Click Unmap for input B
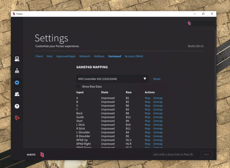Screen dimensions: 230x168 (x=158, y=102)
